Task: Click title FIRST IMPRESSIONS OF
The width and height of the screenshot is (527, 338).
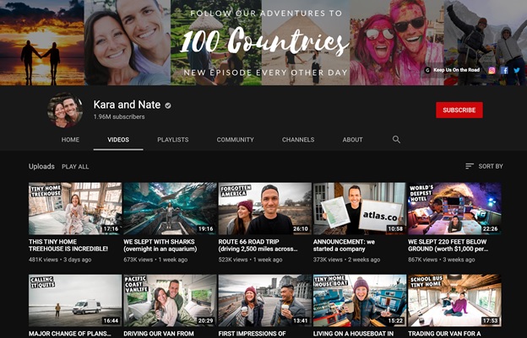Action: coord(252,334)
